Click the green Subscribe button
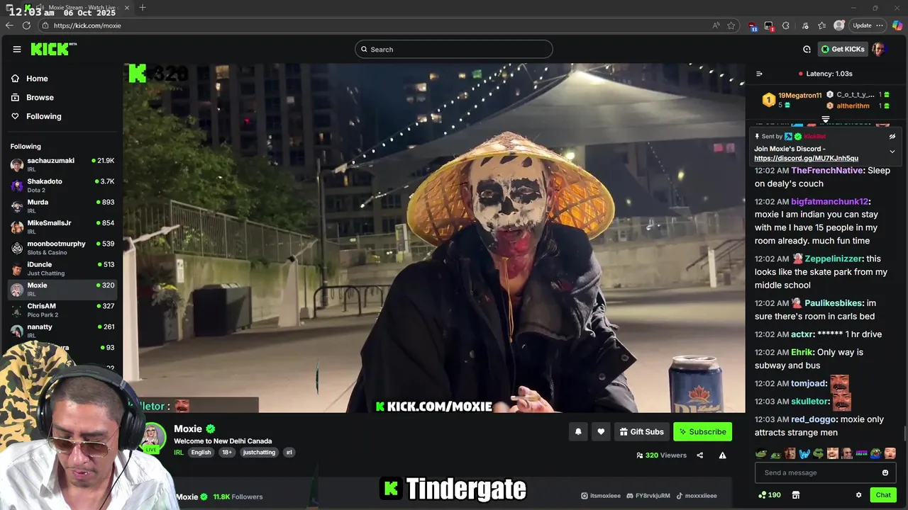 click(x=702, y=431)
